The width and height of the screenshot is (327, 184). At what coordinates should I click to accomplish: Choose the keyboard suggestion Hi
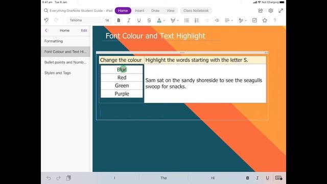pos(213,178)
